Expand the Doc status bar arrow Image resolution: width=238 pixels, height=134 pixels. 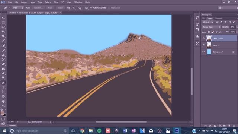click(x=51, y=122)
